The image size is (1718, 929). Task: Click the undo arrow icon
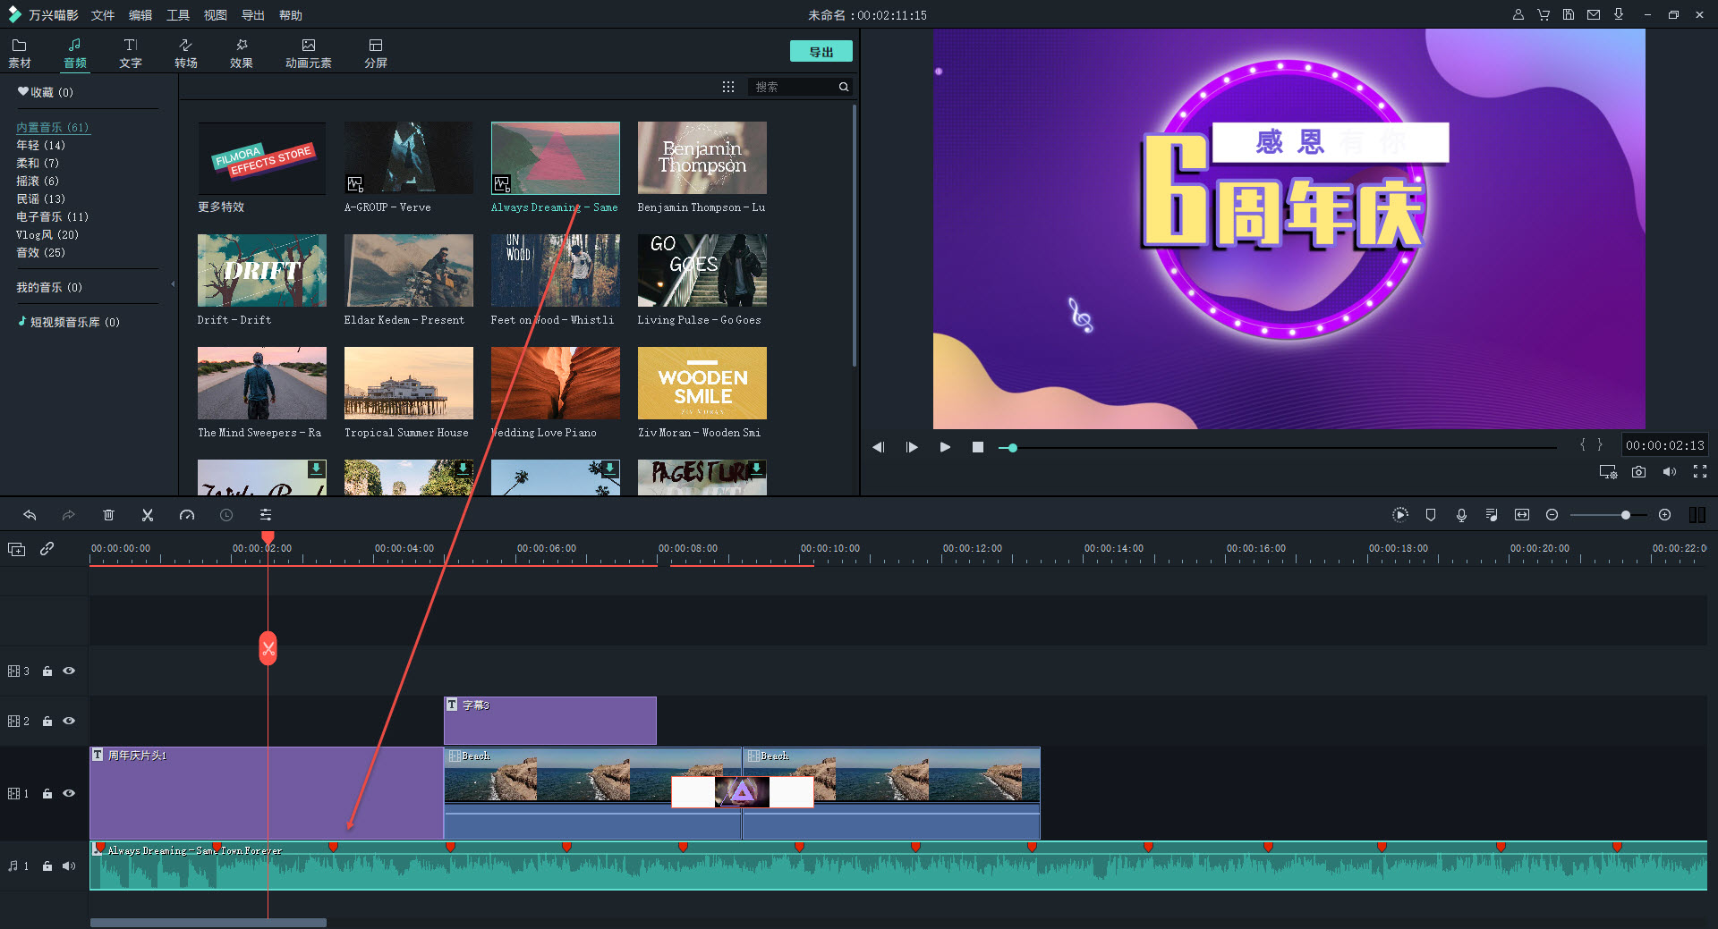point(30,515)
